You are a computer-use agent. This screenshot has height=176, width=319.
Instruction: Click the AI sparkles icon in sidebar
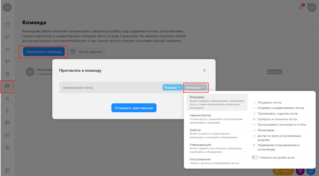point(7,61)
